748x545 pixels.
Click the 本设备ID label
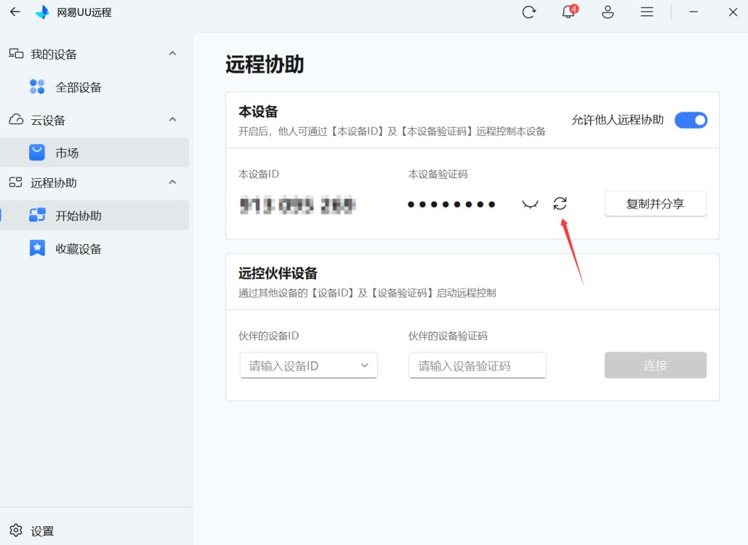(x=259, y=174)
